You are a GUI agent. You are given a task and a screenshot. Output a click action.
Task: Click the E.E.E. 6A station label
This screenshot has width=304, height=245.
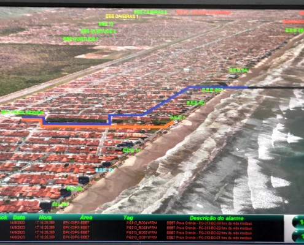point(238,70)
